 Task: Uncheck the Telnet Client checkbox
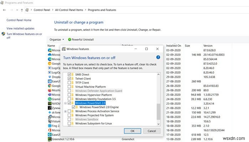69,78
